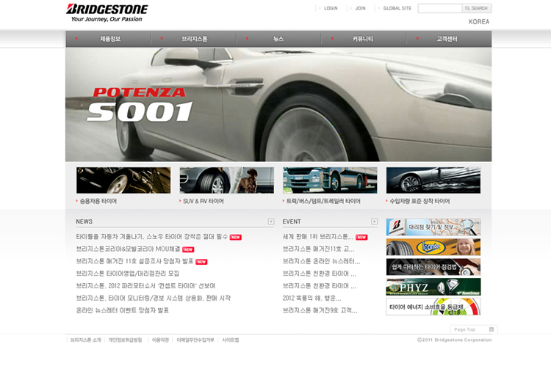Viewport: 551px width, 385px height.
Task: Click NEW badge on the first event
Action: pyautogui.click(x=361, y=238)
